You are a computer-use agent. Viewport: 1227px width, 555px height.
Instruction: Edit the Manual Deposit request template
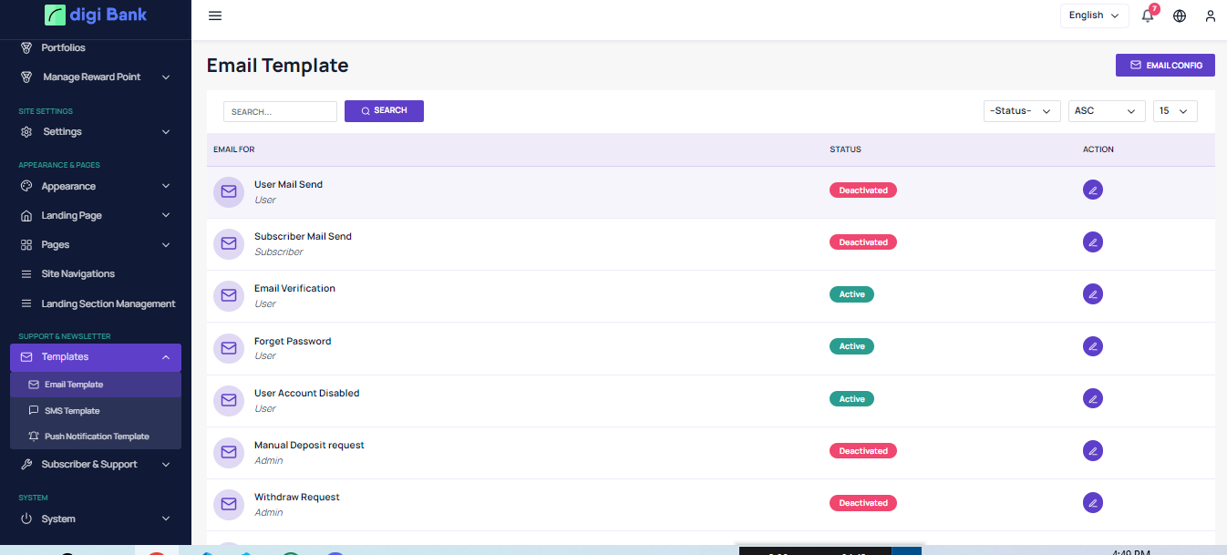(x=1092, y=451)
